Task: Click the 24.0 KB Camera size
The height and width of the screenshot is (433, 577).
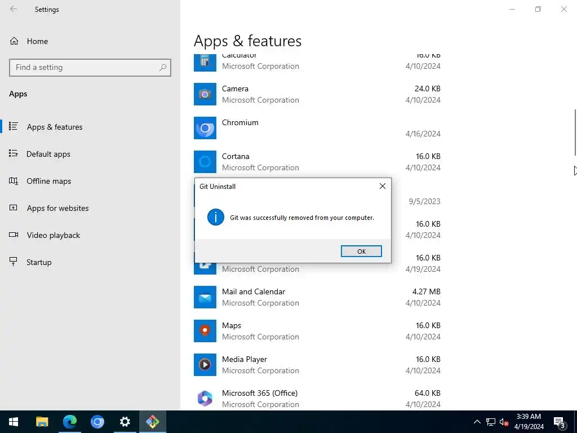Action: coord(427,89)
